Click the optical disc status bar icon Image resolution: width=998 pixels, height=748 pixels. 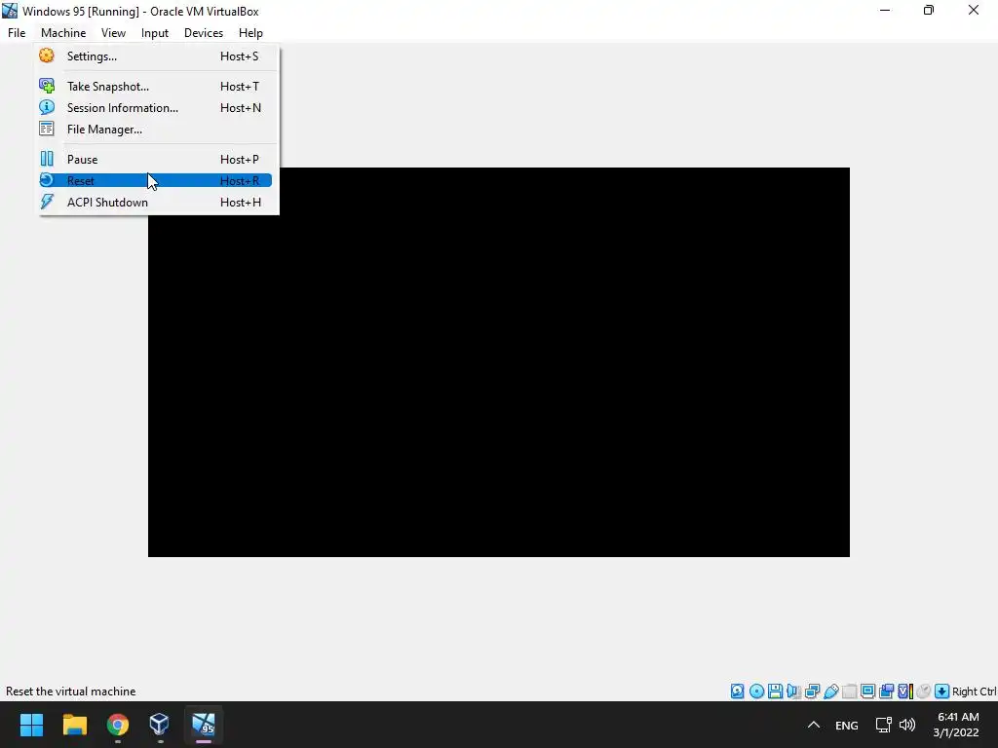(x=756, y=692)
